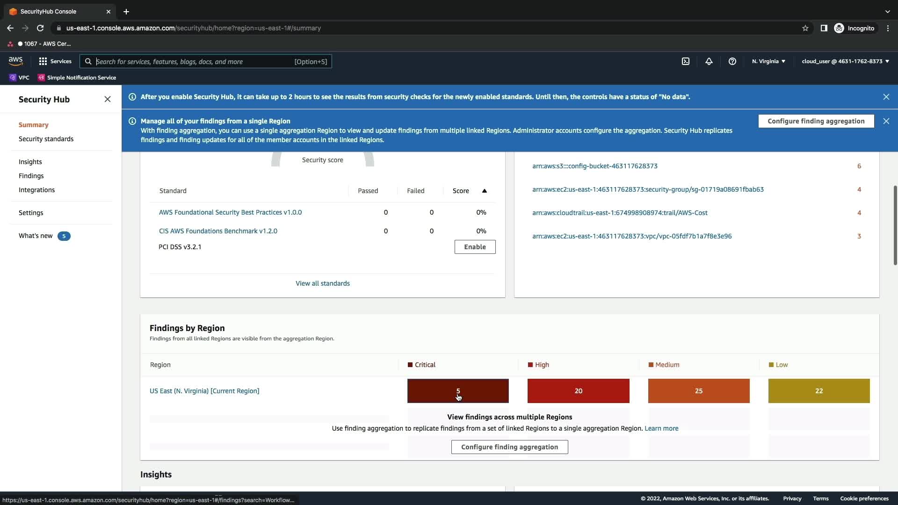Expand the cloud_user account menu
This screenshot has width=898, height=505.
[x=845, y=61]
